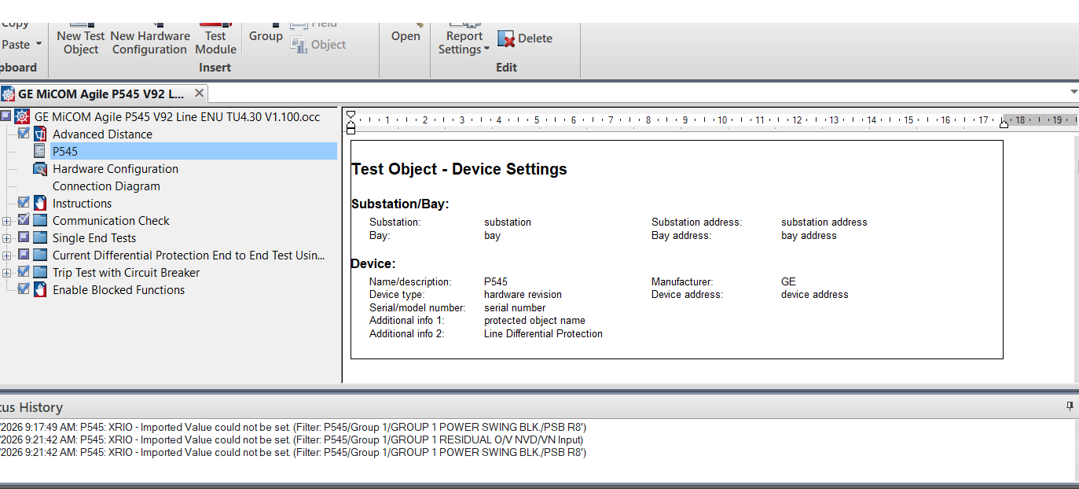Toggle the Single End Tests checkbox
The image size is (1079, 489).
(x=24, y=237)
